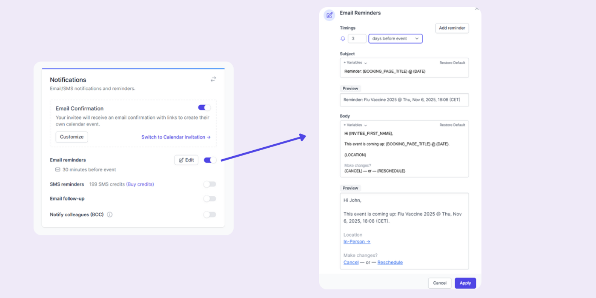Image resolution: width=596 pixels, height=298 pixels.
Task: Open the Variables dropdown in the Body section
Action: [354, 125]
